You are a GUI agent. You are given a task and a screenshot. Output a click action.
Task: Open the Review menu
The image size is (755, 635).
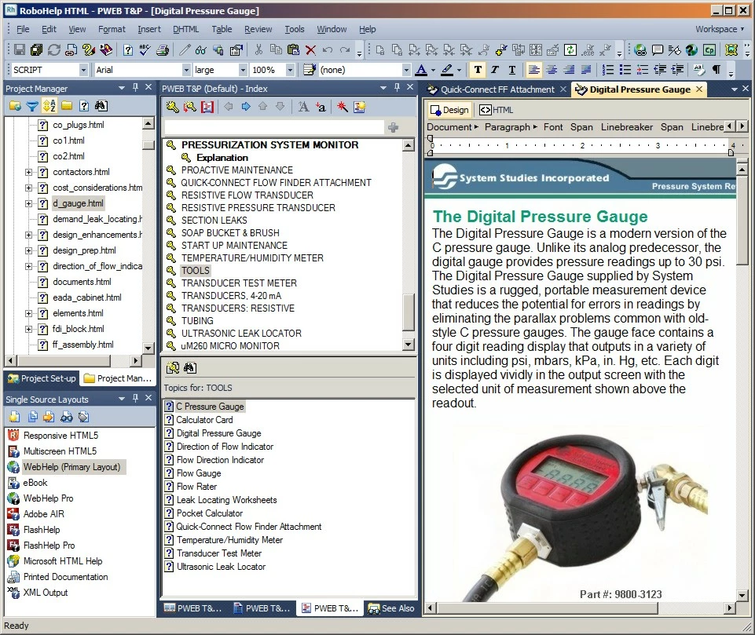[x=258, y=29]
